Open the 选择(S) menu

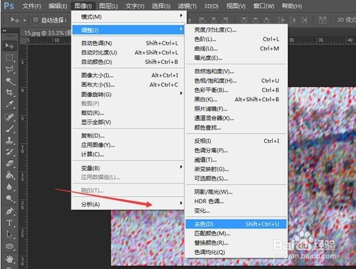161,6
